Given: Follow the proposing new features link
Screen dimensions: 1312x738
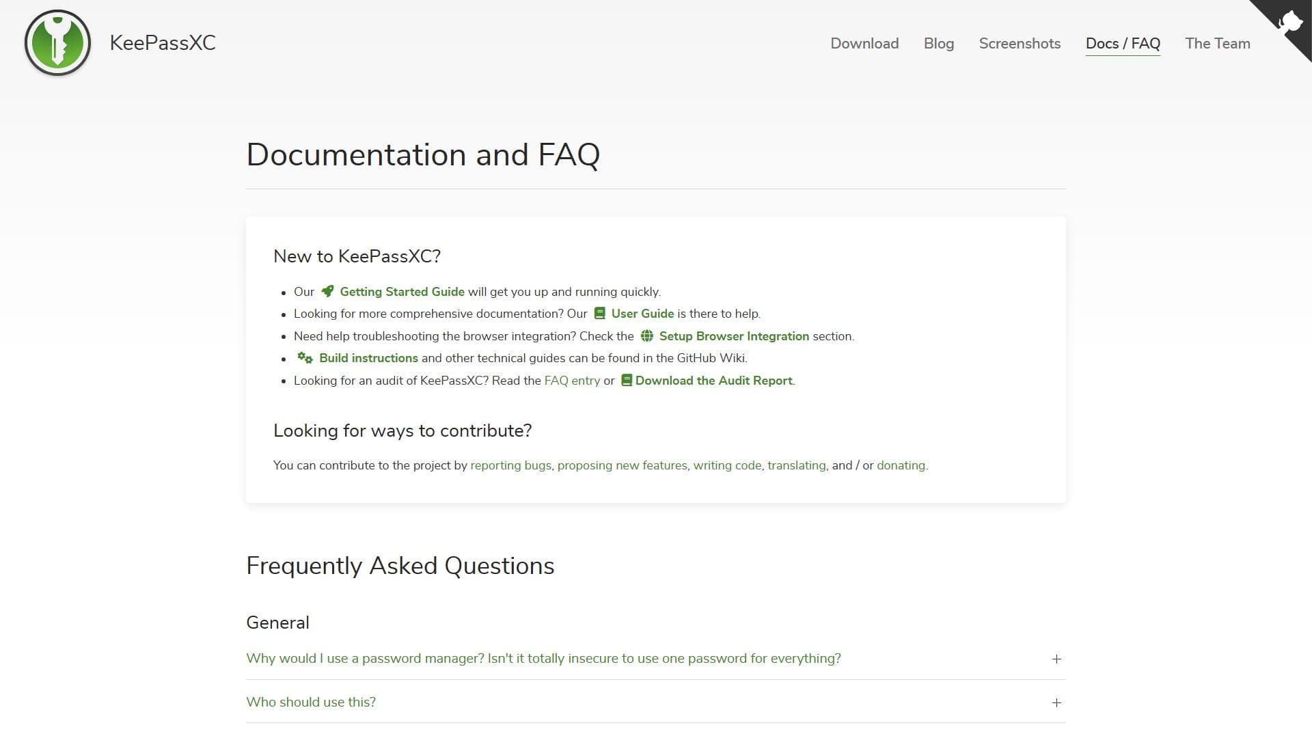Looking at the screenshot, I should coord(622,465).
